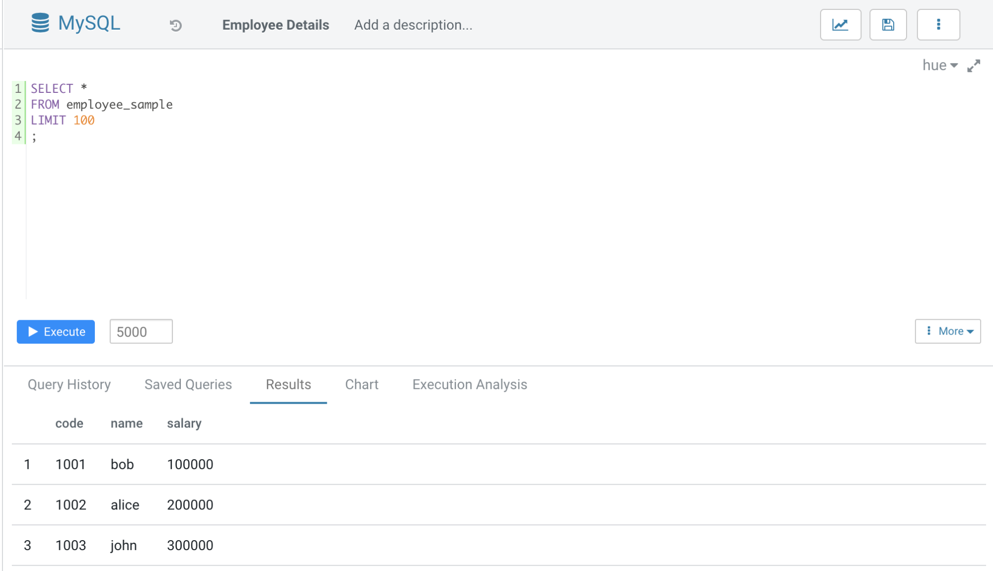
Task: Click the hue dropdown arrow
Action: [956, 66]
